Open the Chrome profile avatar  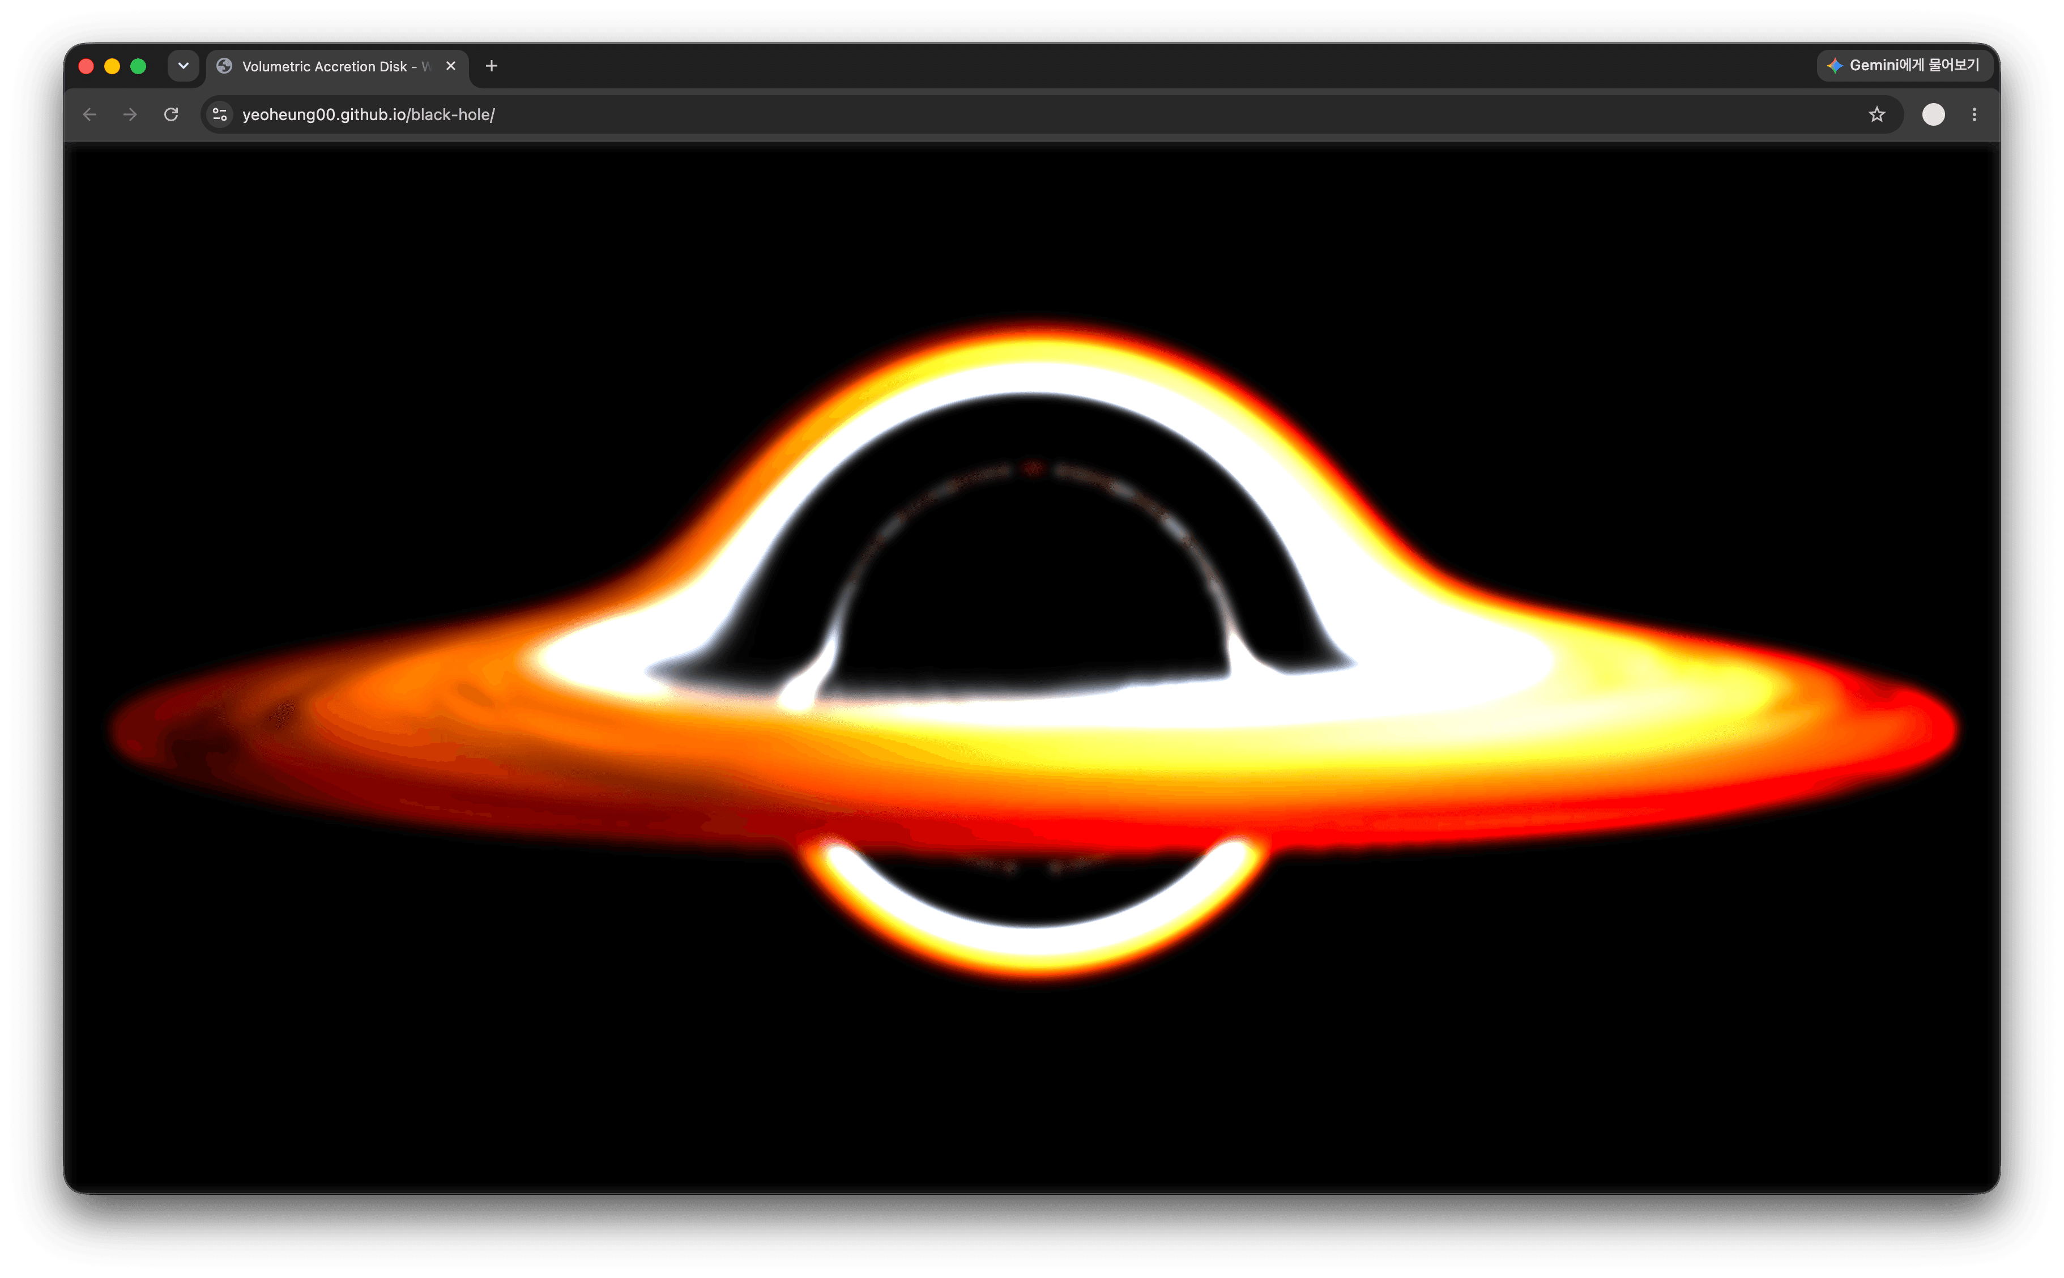coord(1933,114)
